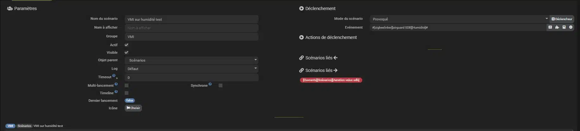Click the calculator icon in Evénement row
The width and height of the screenshot is (580, 131).
tap(564, 27)
